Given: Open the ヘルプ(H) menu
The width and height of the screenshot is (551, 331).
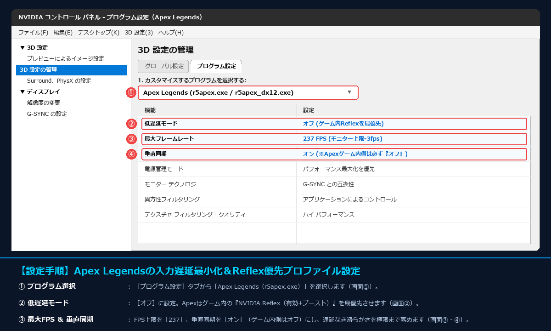Looking at the screenshot, I should [171, 33].
